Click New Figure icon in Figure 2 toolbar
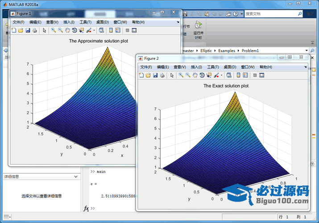Image resolution: width=319 pixels, height=223 pixels. 141,75
